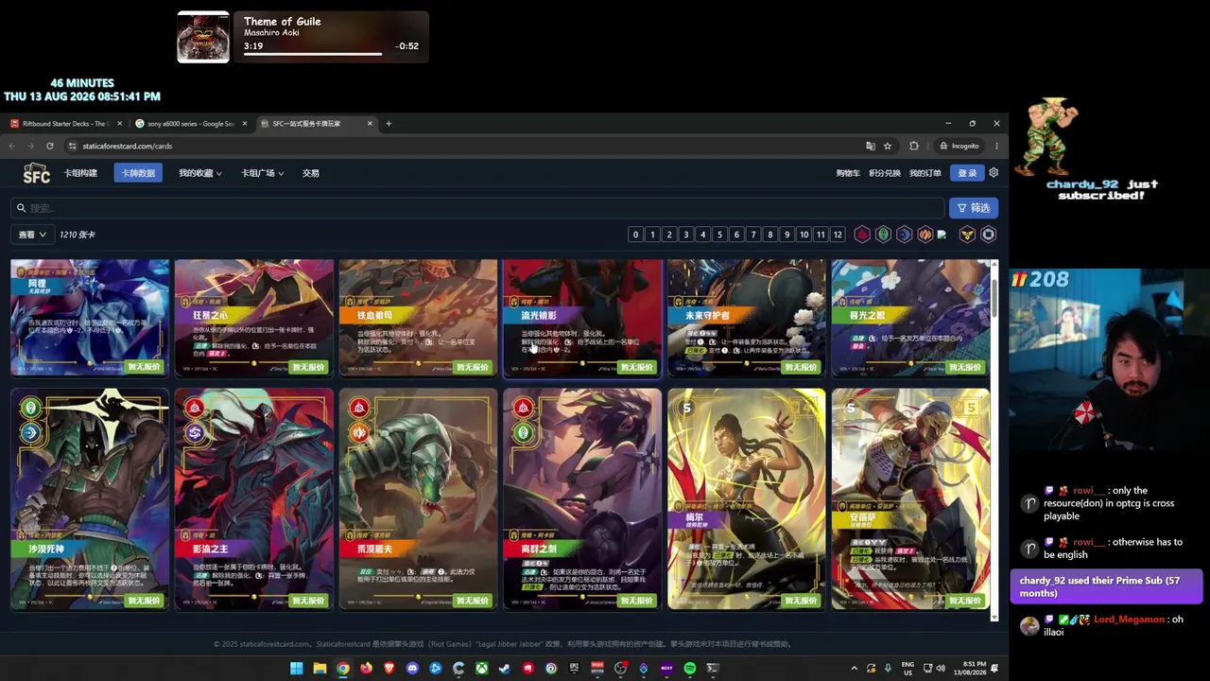Toggle cost filter 6
Viewport: 1210px width, 681px height.
click(x=736, y=235)
